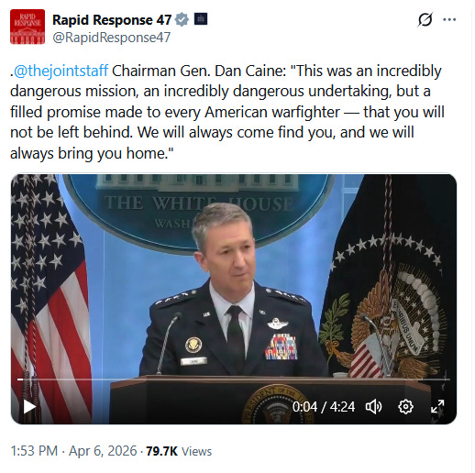Viewport: 475px width, 473px height.
Task: Open the @thejointstaff mention link
Action: 61,71
